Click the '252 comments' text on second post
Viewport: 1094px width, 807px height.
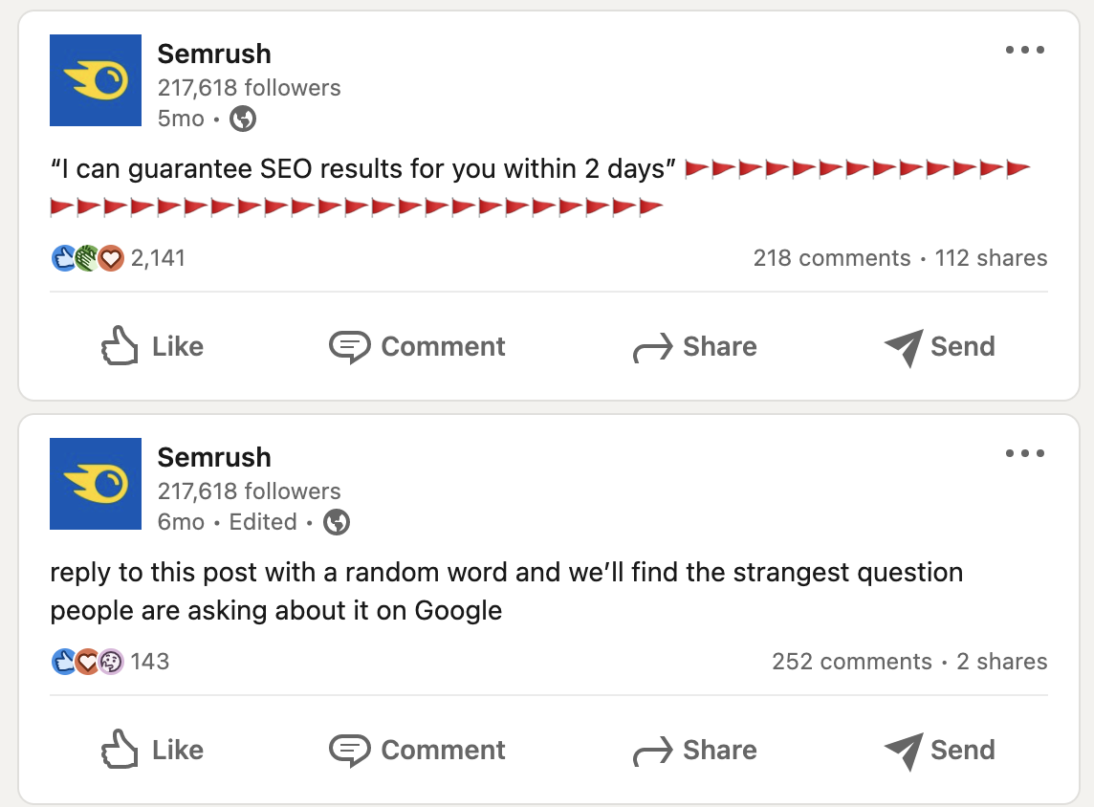click(x=850, y=661)
